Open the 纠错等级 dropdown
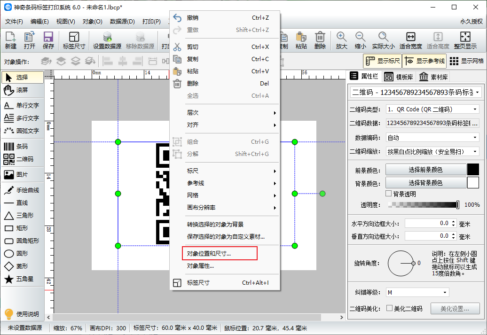This screenshot has width=487, height=335. tap(417, 292)
